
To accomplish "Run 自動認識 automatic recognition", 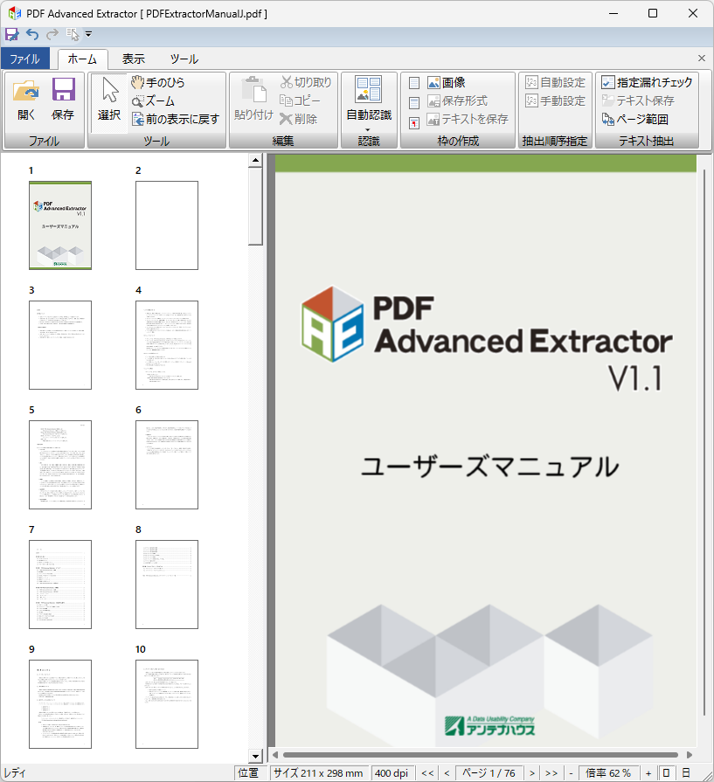I will click(x=368, y=98).
